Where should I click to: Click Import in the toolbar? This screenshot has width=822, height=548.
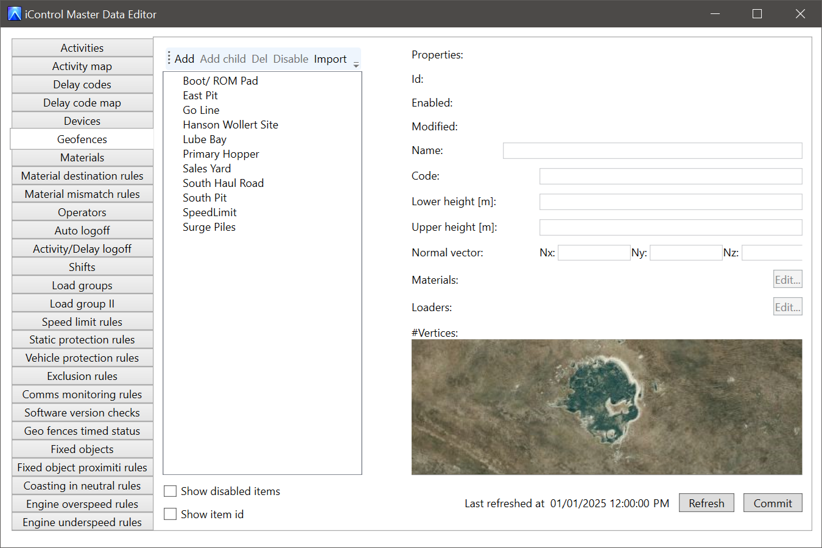(x=330, y=59)
